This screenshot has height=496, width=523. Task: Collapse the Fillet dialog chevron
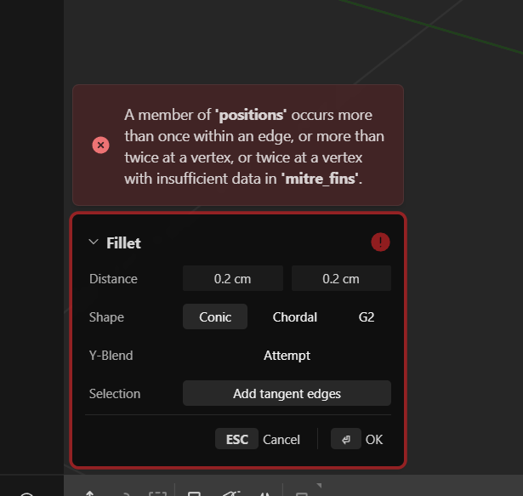click(x=94, y=242)
